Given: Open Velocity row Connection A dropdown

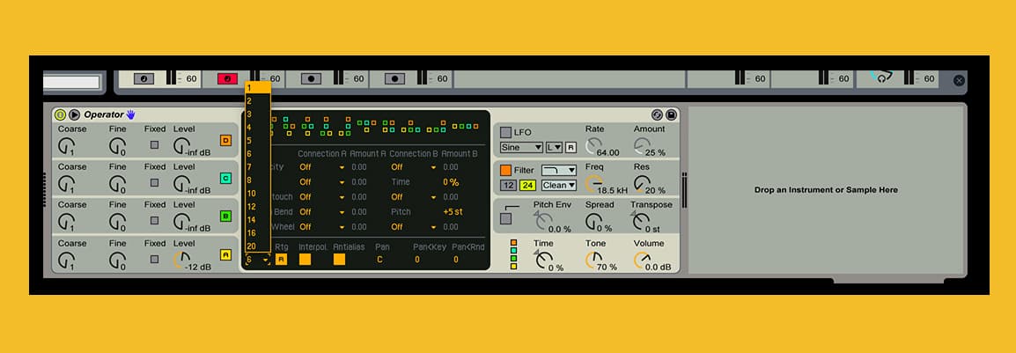Looking at the screenshot, I should tap(322, 167).
